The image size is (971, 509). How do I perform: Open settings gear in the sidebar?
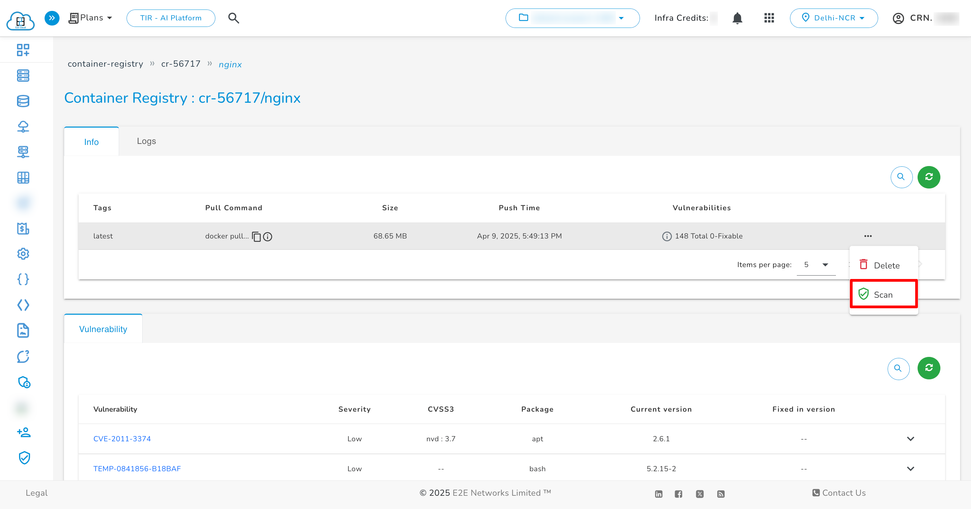(23, 254)
